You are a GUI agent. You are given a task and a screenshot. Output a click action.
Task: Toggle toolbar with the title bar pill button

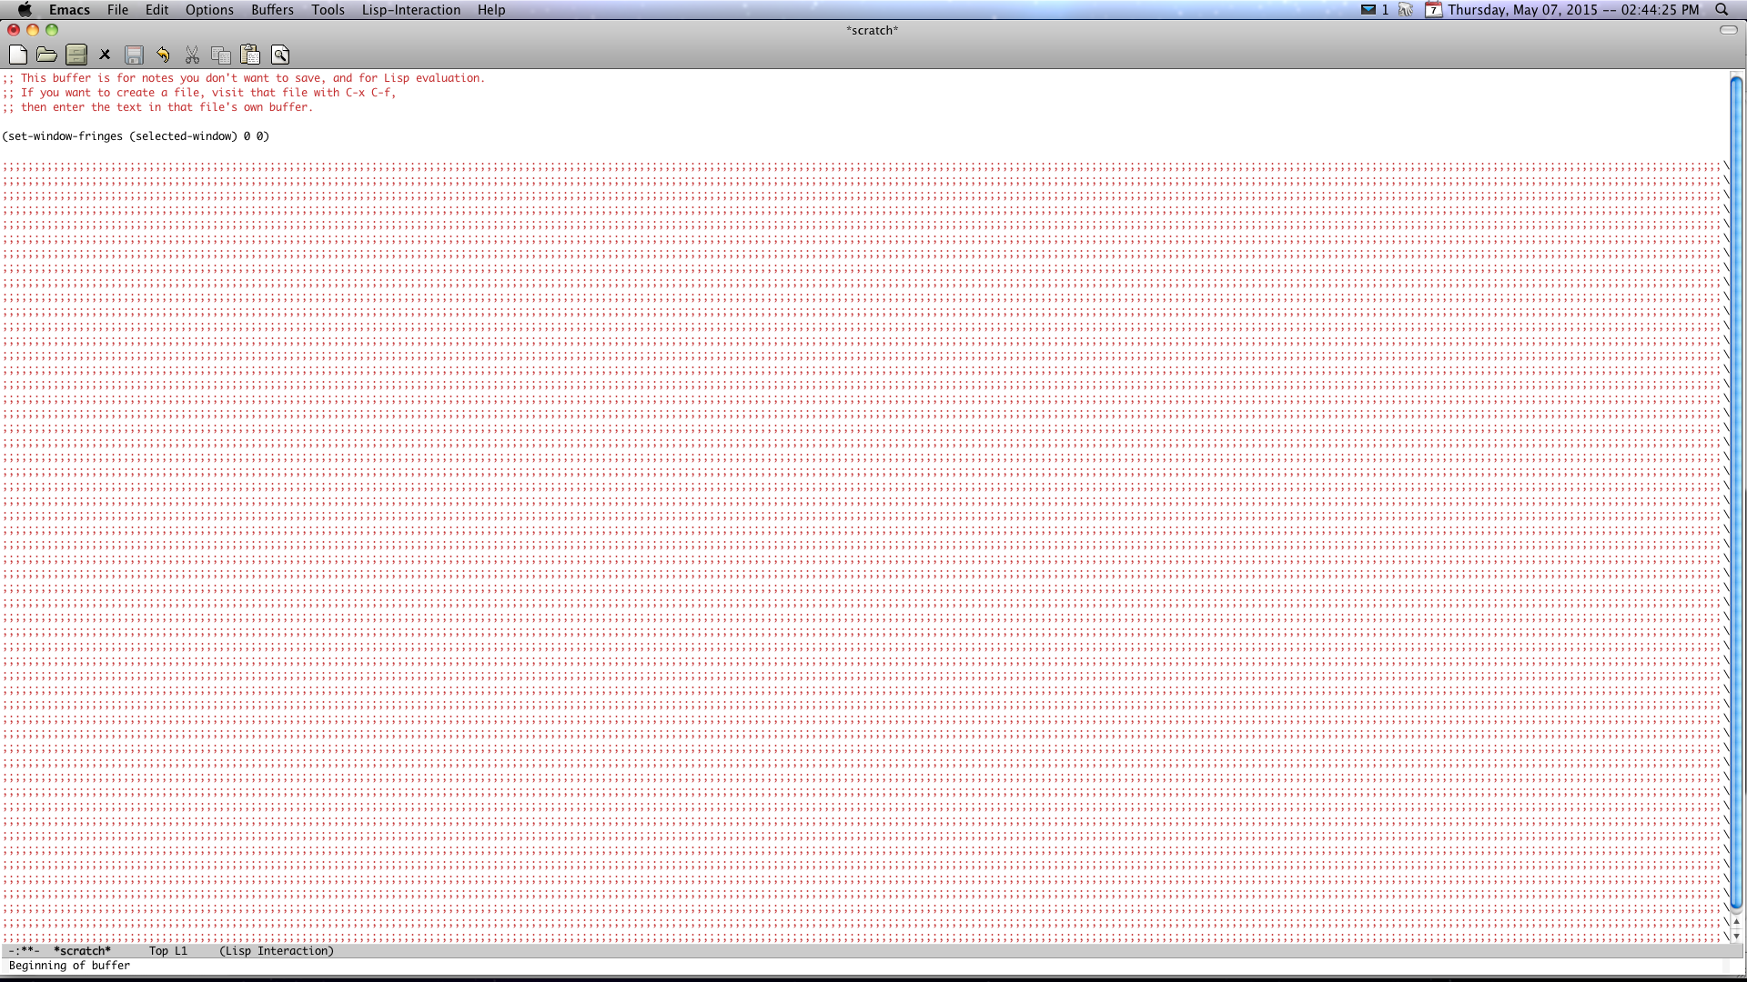[x=1729, y=30]
